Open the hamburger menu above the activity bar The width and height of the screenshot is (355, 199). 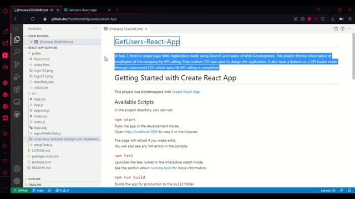(x=17, y=29)
